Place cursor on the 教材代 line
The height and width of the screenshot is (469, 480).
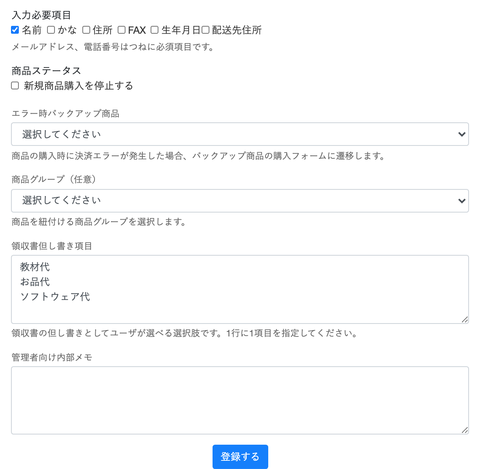[35, 267]
